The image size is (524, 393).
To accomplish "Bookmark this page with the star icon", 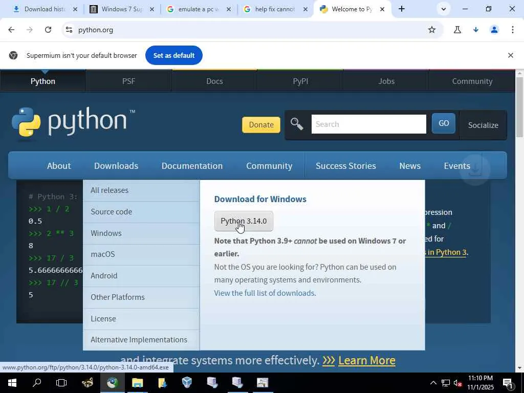I will click(432, 30).
